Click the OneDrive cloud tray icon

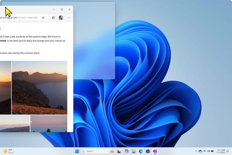click(200, 151)
